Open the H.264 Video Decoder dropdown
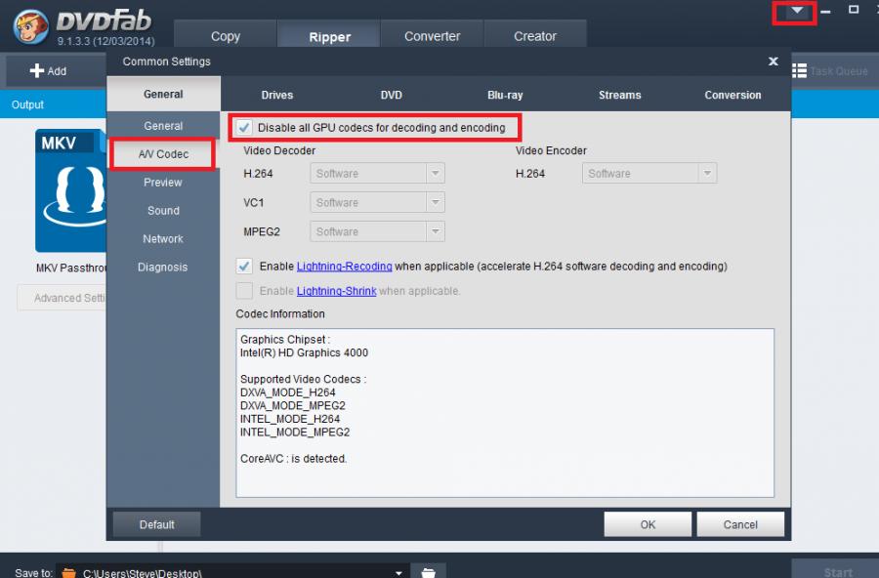This screenshot has height=578, width=879. pos(377,173)
